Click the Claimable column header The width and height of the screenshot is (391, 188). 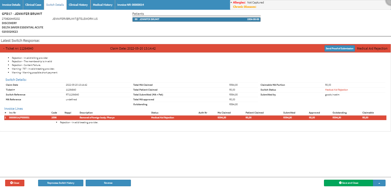(368, 113)
